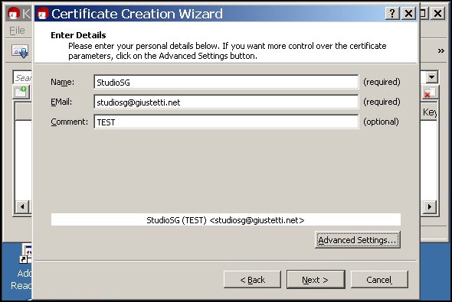Image resolution: width=452 pixels, height=302 pixels.
Task: Maximize the Kleopatra main window
Action: tap(423, 13)
